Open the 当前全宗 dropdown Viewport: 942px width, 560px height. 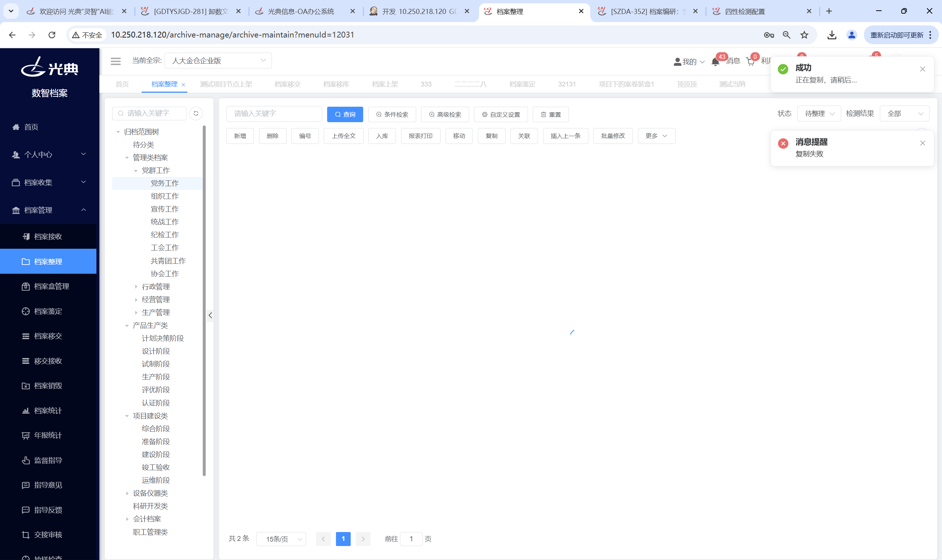pos(218,60)
